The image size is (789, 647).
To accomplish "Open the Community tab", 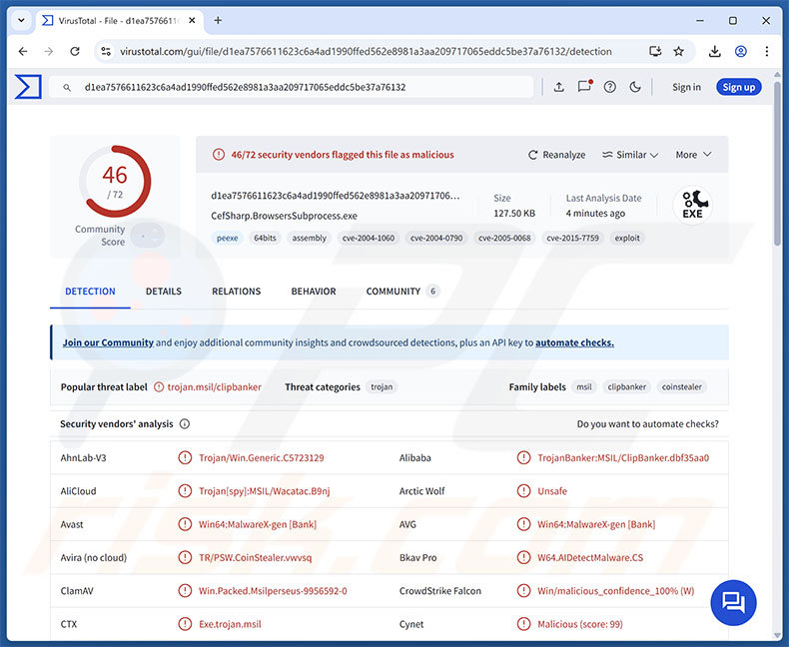I will pos(393,292).
